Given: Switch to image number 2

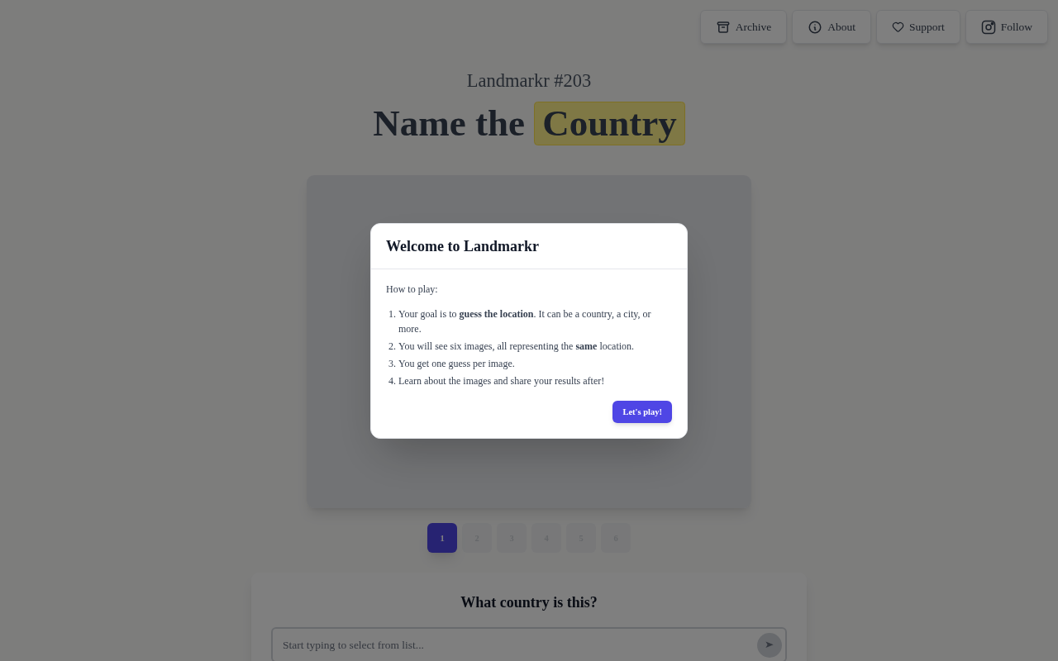Looking at the screenshot, I should point(477,538).
